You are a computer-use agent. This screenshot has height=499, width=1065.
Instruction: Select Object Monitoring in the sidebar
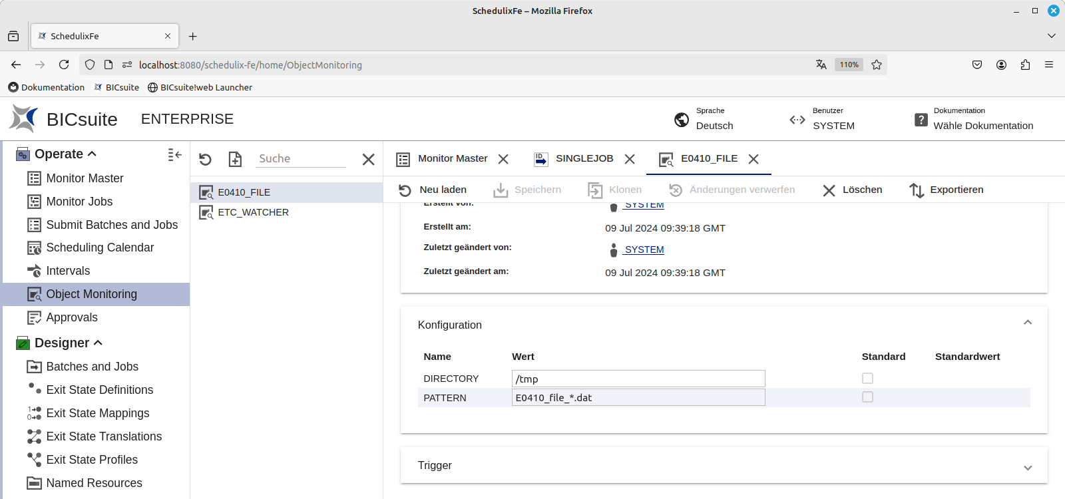tap(97, 294)
